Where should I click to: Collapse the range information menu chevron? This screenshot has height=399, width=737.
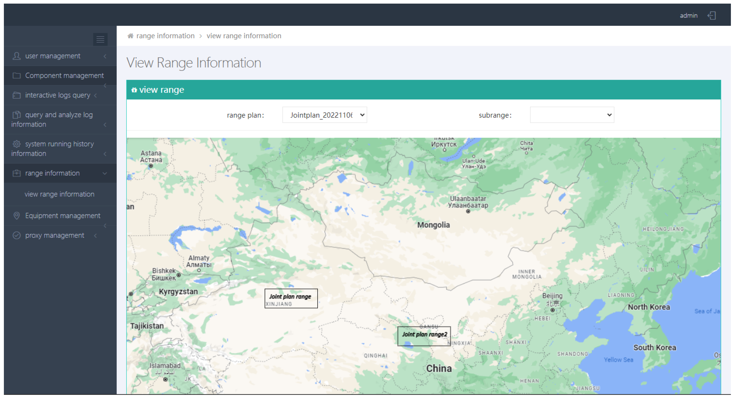pos(105,173)
